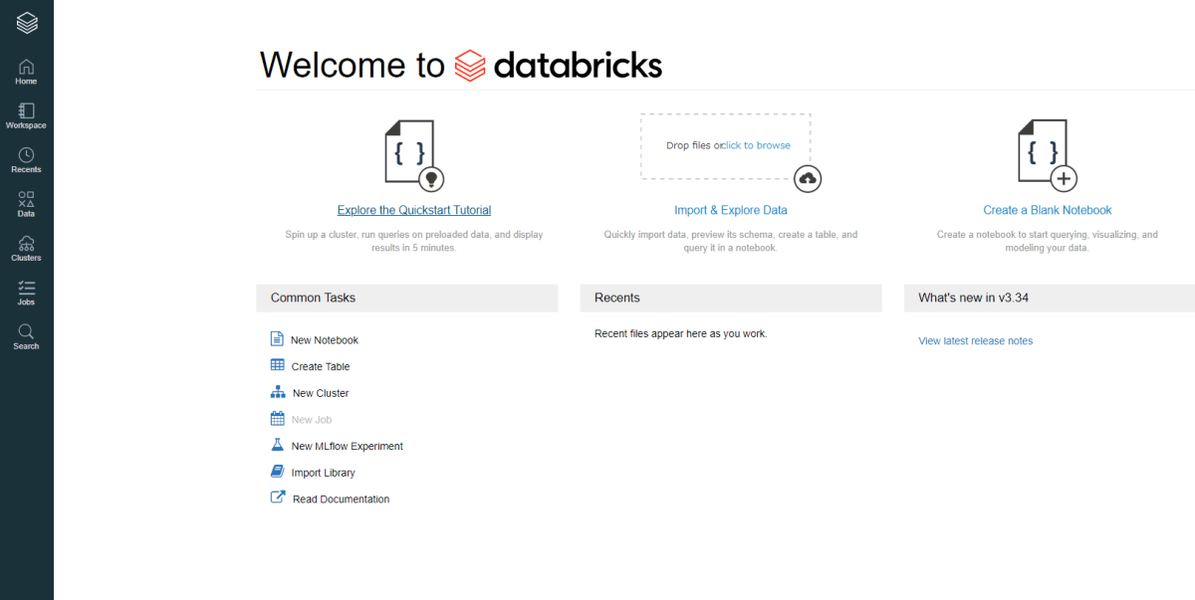Go to Home in the sidebar
The width and height of the screenshot is (1195, 600).
(x=26, y=72)
